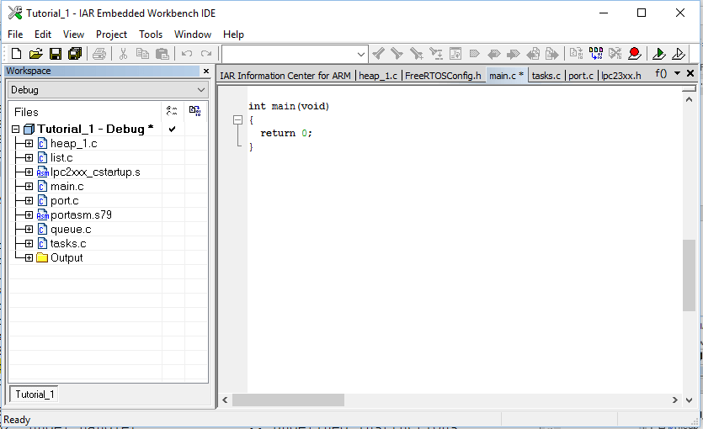
Task: Save file using the floppy disk icon
Action: point(56,54)
